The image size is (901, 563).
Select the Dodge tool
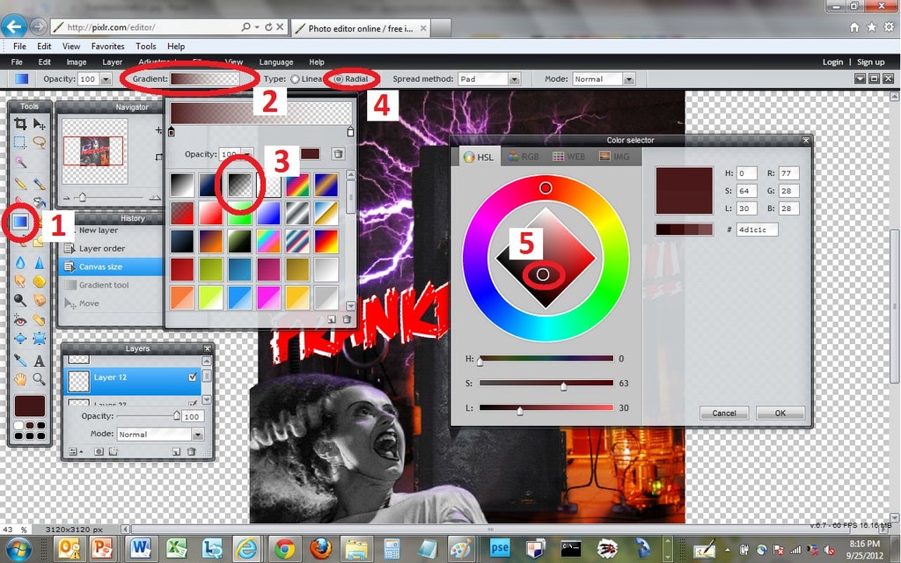pyautogui.click(x=20, y=300)
